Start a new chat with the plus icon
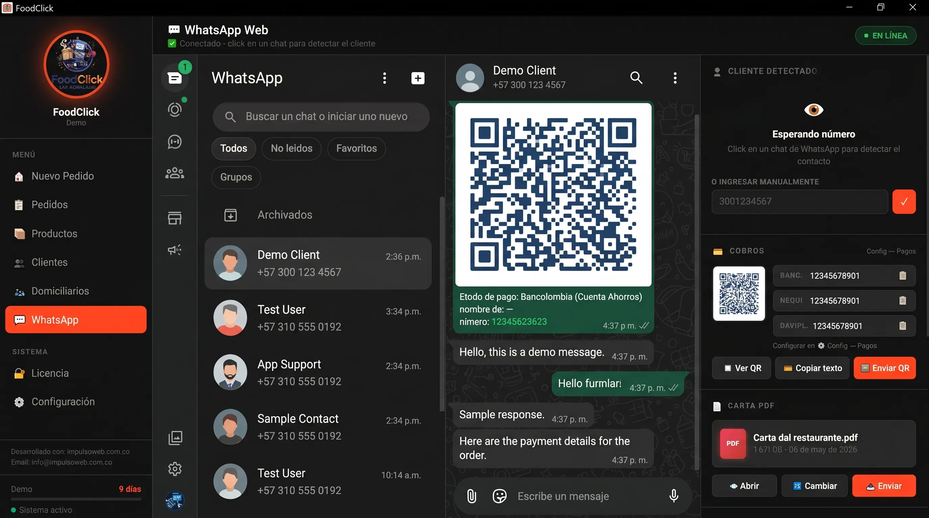 (418, 78)
